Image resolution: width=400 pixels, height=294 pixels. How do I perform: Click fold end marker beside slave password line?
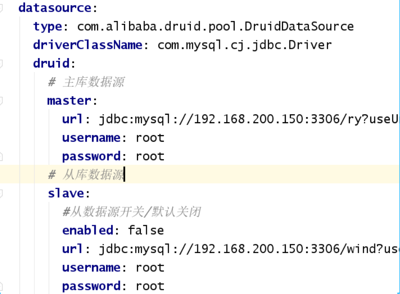pyautogui.click(x=1, y=286)
